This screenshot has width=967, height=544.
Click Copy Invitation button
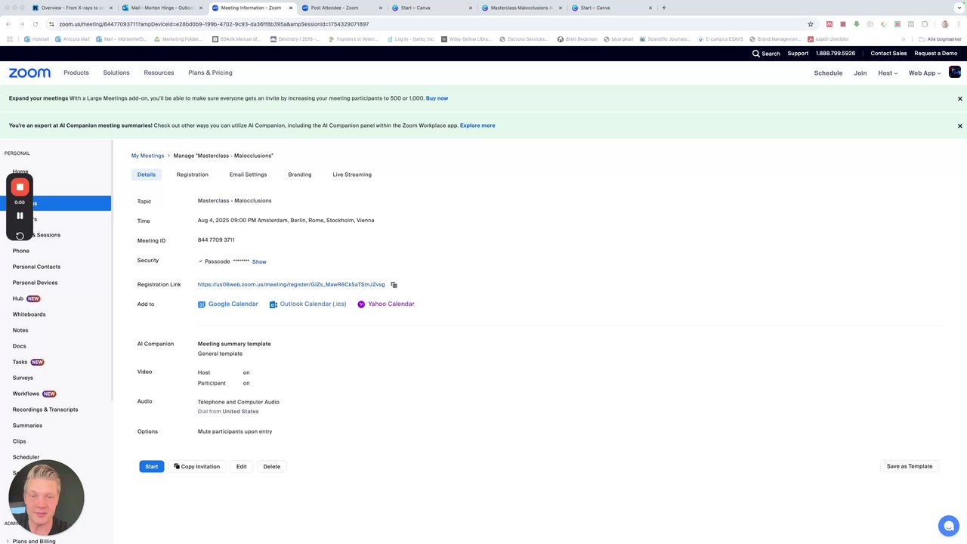(x=196, y=466)
